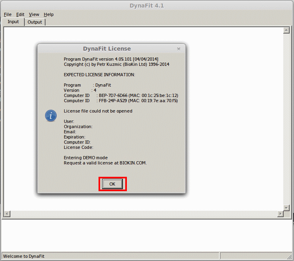Image resolution: width=294 pixels, height=261 pixels.
Task: Click 'Welcome to DynaFit' status bar text
Action: (x=24, y=256)
